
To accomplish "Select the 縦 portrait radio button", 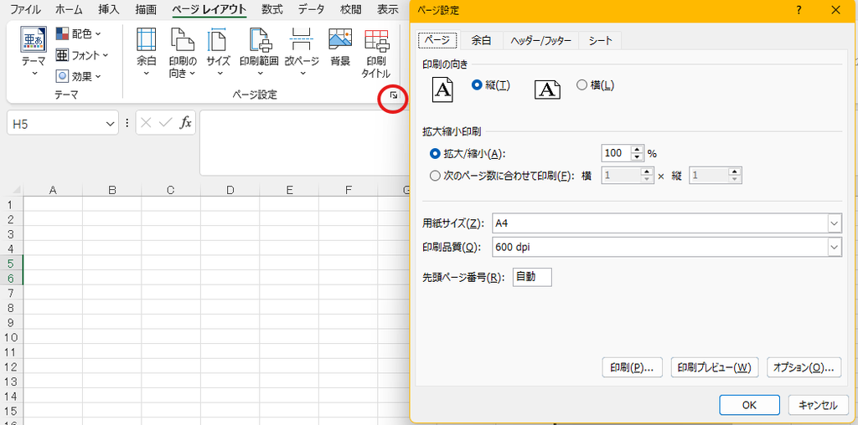I will pos(476,84).
